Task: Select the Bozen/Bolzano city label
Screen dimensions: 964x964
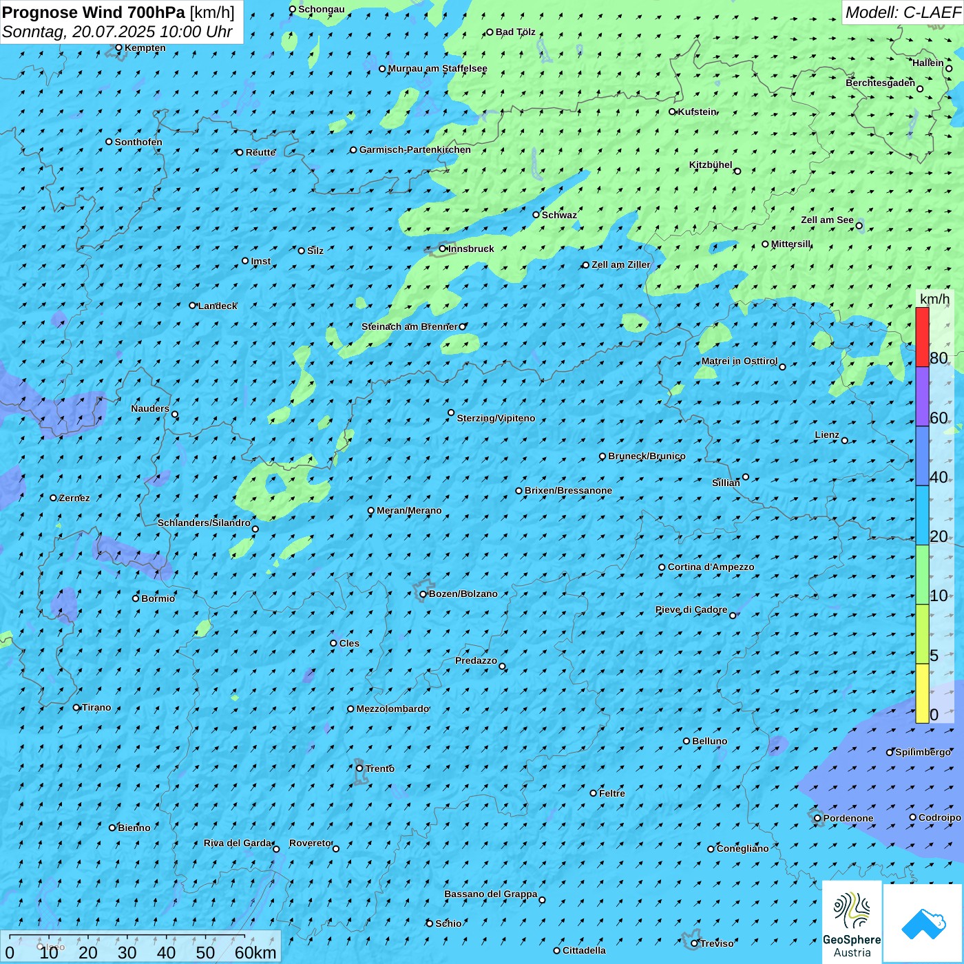Action: click(463, 594)
